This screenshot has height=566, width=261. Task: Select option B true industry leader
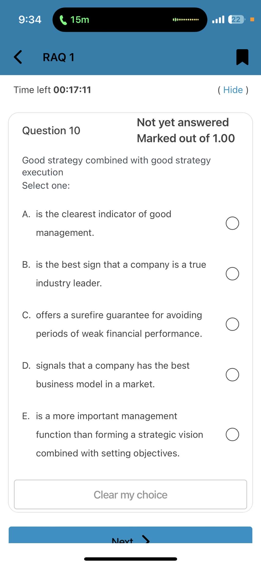(x=232, y=274)
